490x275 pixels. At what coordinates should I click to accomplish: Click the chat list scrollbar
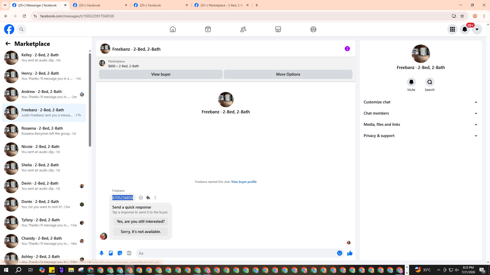point(90,100)
